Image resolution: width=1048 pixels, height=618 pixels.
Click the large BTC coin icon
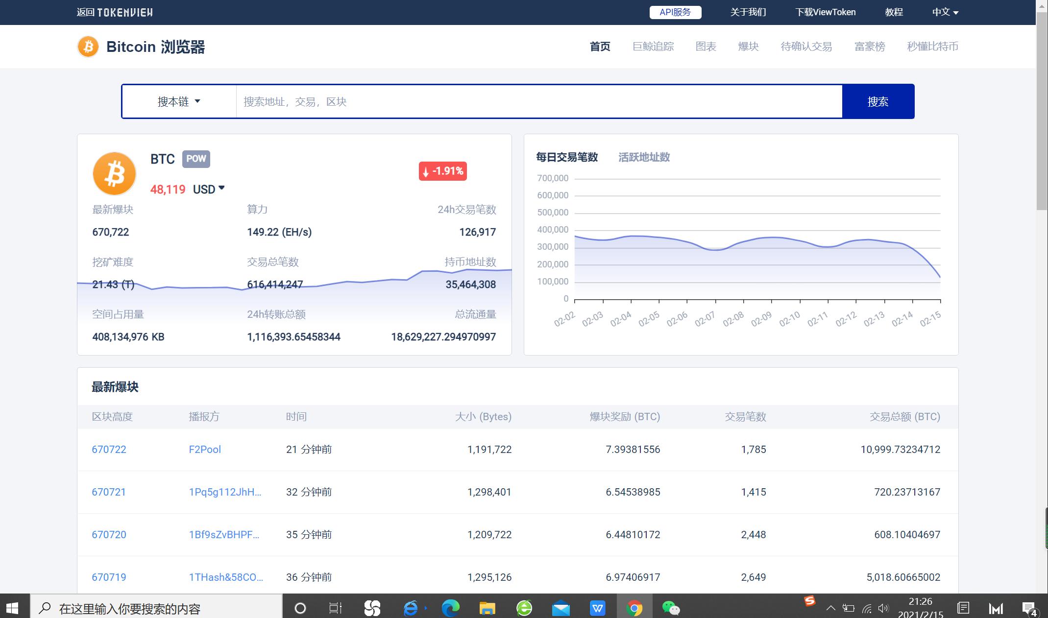tap(114, 173)
